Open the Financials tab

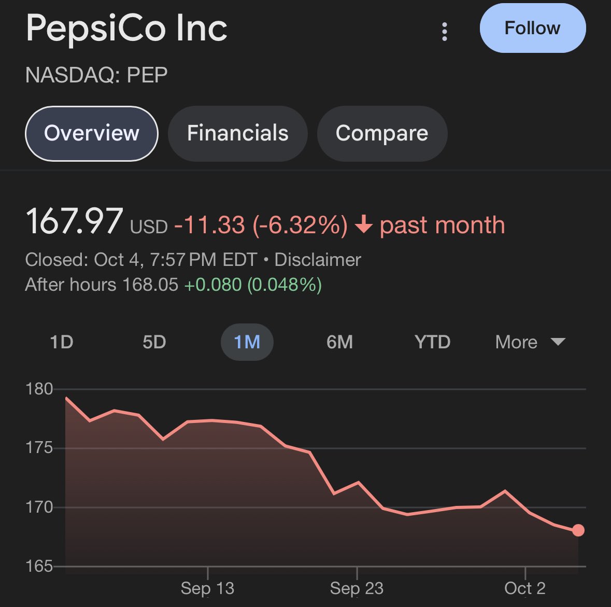tap(237, 133)
